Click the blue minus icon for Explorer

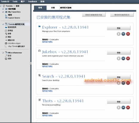[x=123, y=34]
